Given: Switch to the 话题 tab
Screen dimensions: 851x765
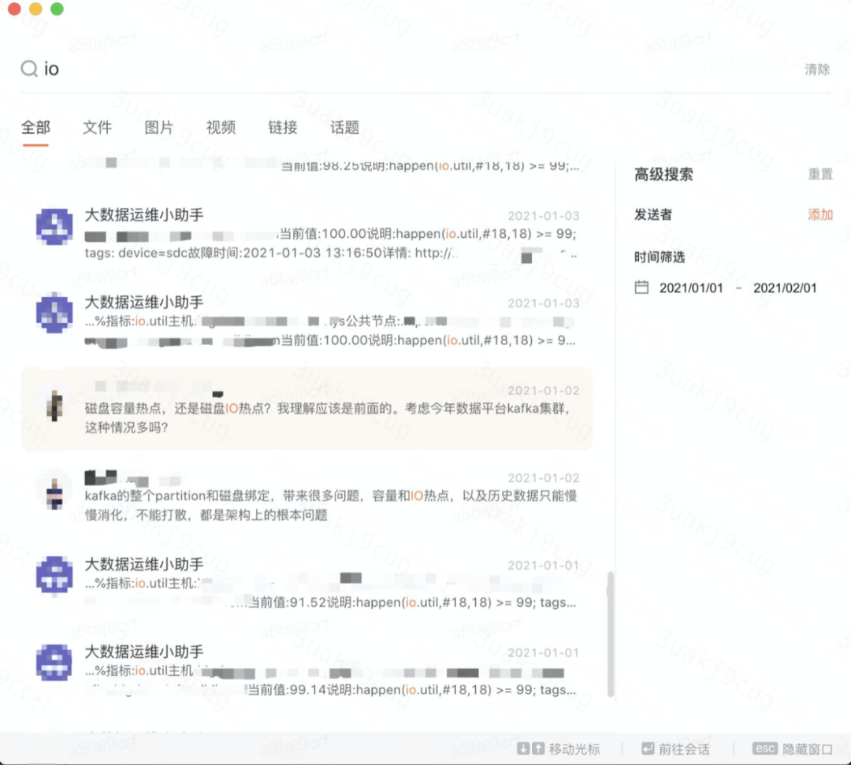Looking at the screenshot, I should (344, 128).
